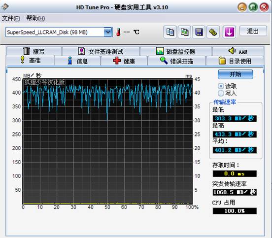Open the 擦写 tab

click(x=34, y=51)
